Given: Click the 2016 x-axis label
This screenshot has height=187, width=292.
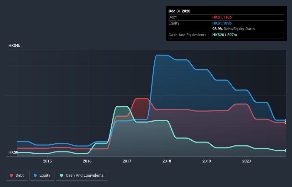Looking at the screenshot, I should [87, 161].
